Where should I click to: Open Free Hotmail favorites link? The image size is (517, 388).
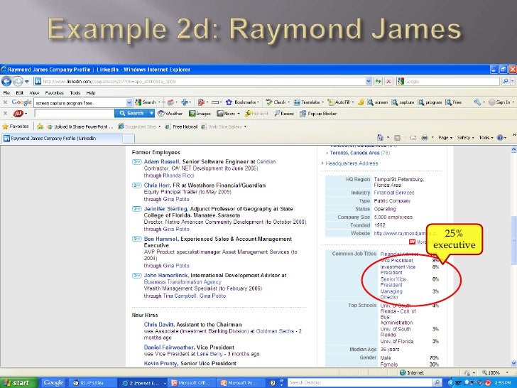coord(181,126)
